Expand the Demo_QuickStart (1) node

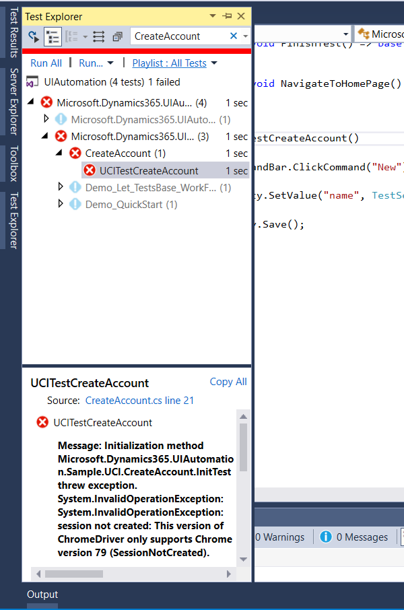61,204
